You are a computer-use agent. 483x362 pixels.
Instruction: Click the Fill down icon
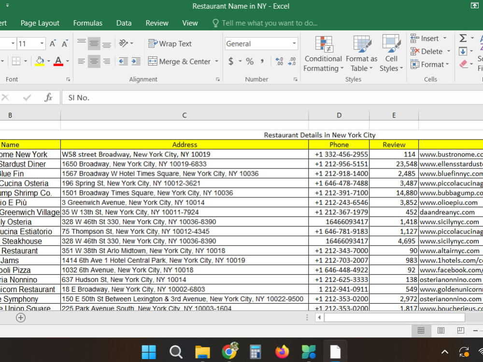pos(463,51)
